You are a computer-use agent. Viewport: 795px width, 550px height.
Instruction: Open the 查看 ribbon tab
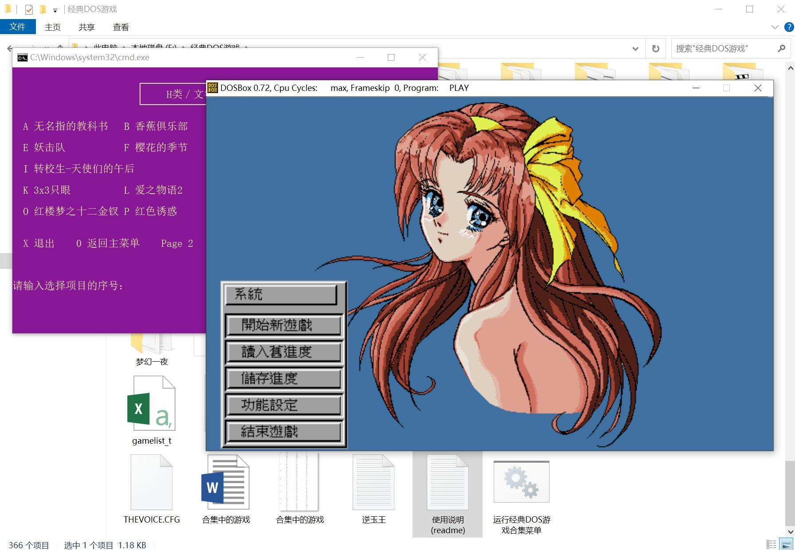coord(121,27)
